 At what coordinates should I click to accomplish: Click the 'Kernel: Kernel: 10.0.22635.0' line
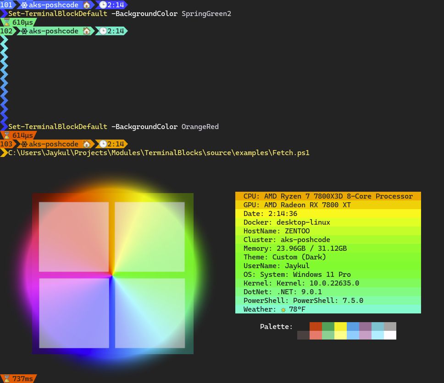(328, 283)
